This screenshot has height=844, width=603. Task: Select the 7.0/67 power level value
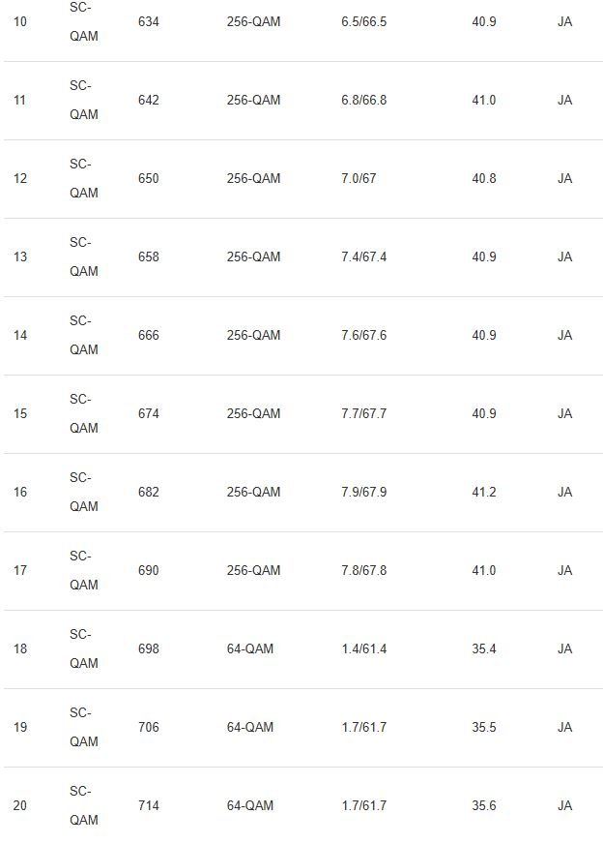click(359, 179)
